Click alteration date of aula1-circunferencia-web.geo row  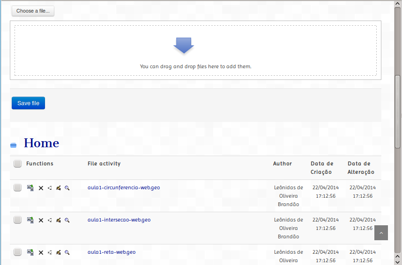[363, 192]
